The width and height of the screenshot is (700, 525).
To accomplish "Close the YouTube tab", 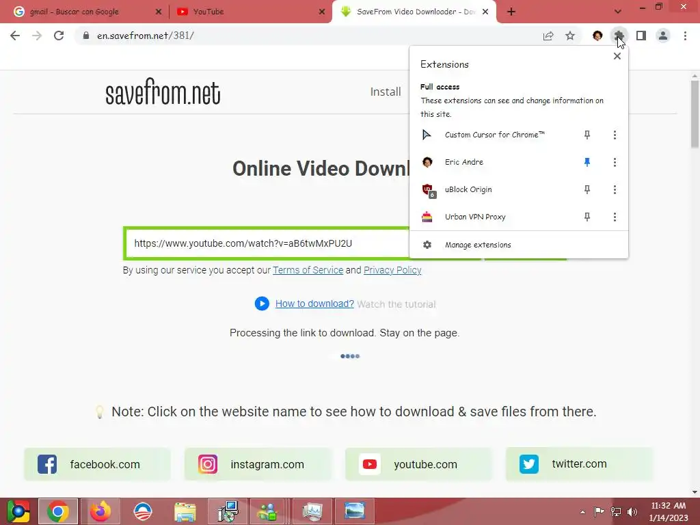I will point(322,12).
